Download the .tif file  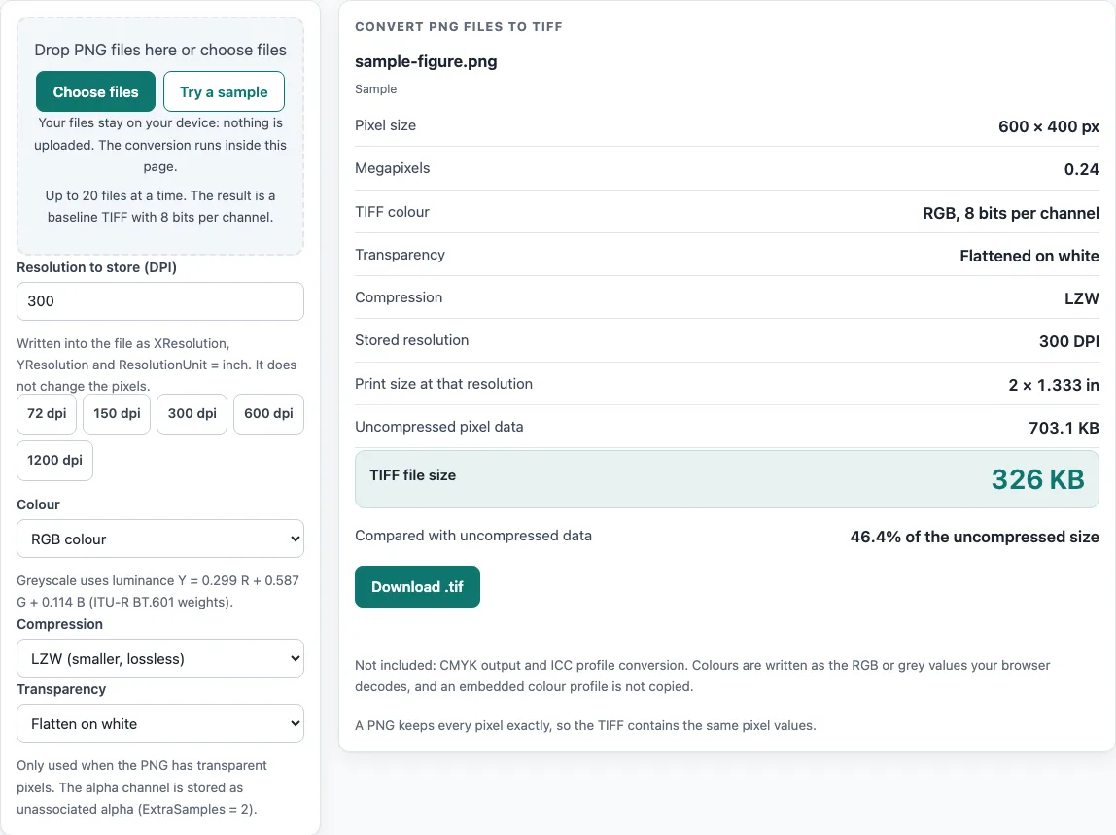(417, 586)
